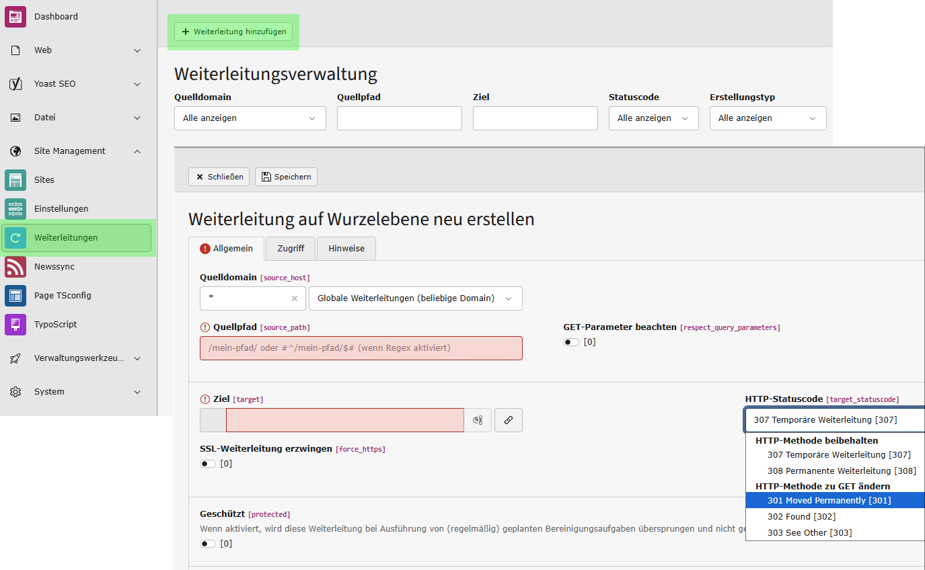Click into the Quellpfad input field
925x570 pixels.
coord(361,348)
